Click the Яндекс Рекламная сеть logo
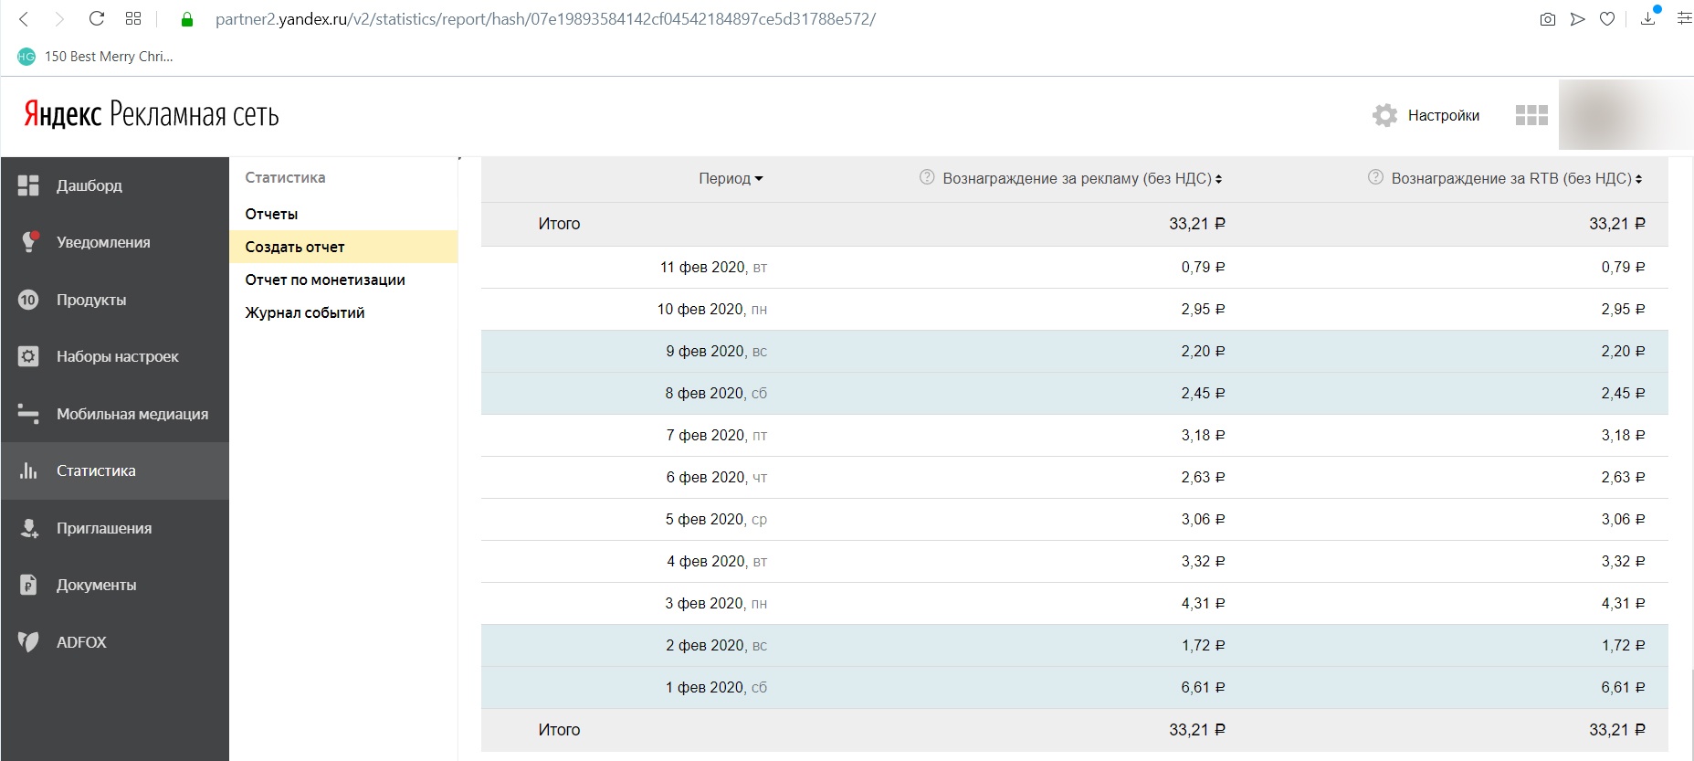 tap(152, 115)
